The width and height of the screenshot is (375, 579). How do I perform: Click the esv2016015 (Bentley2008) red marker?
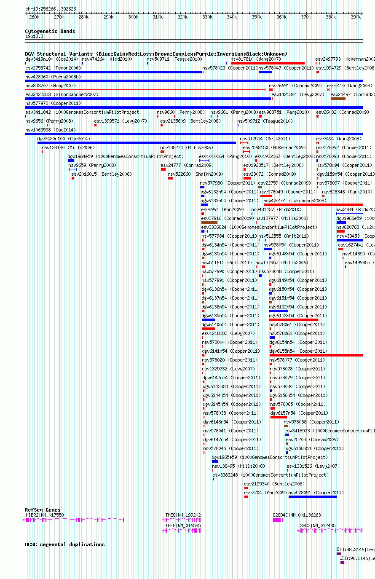pos(73,178)
